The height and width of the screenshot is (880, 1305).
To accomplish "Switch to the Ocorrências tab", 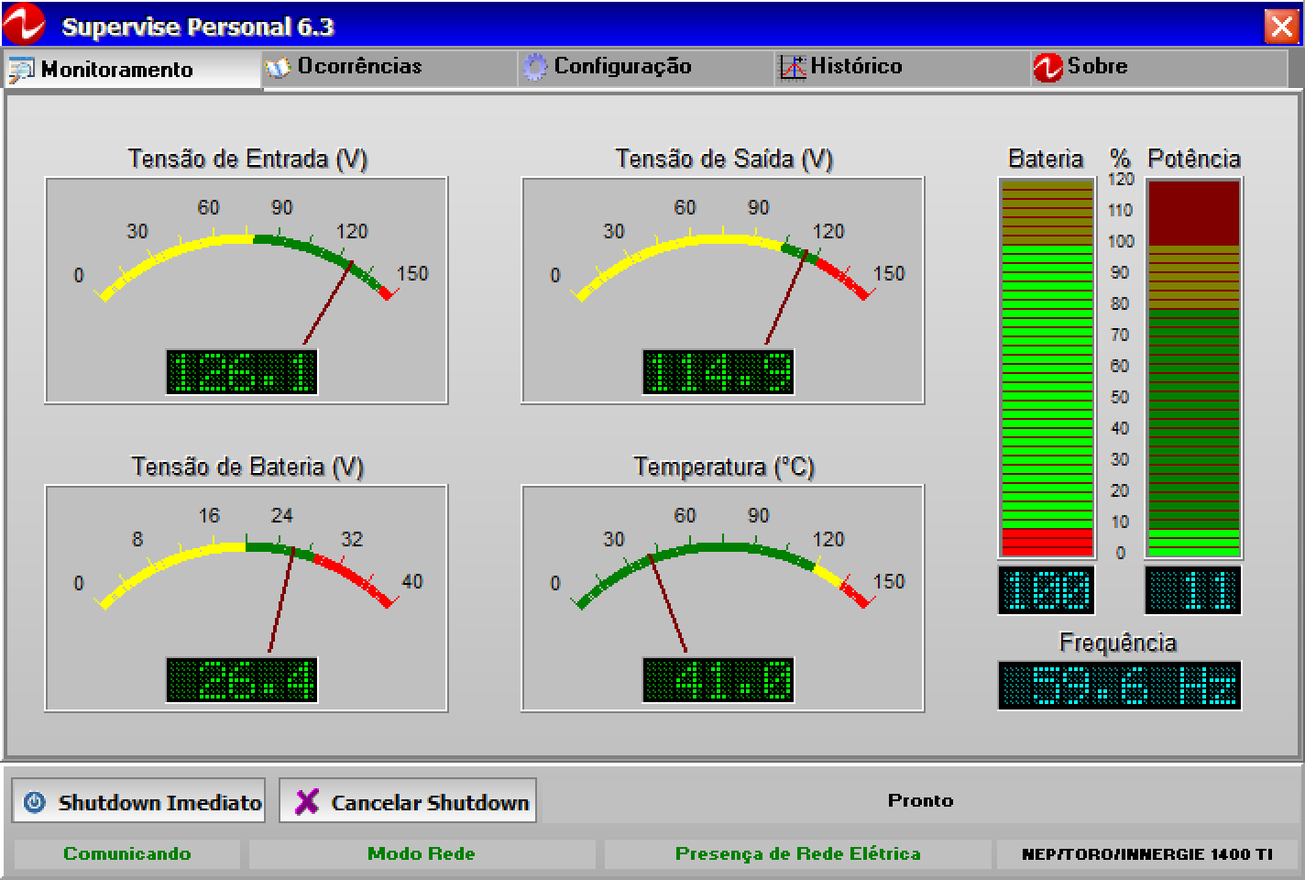I will coord(359,67).
